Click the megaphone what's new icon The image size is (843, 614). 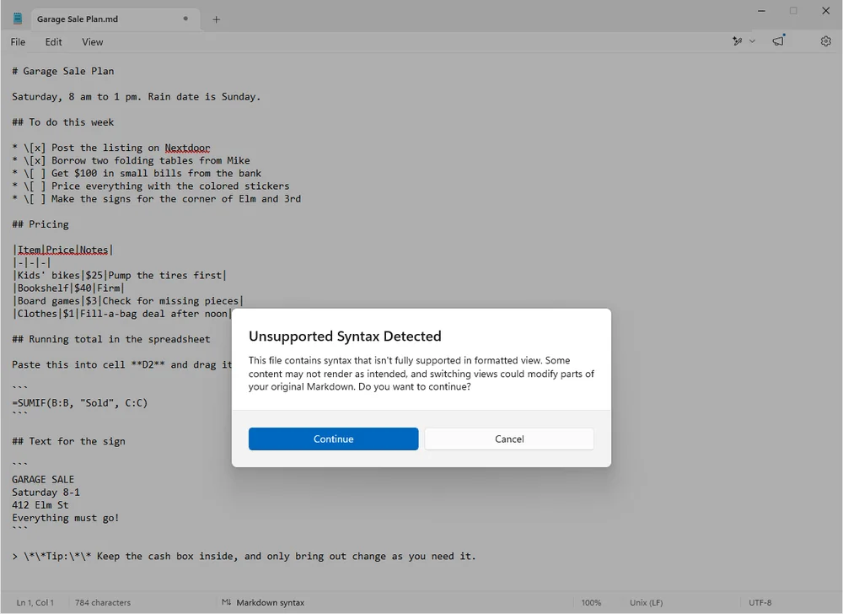click(x=778, y=40)
